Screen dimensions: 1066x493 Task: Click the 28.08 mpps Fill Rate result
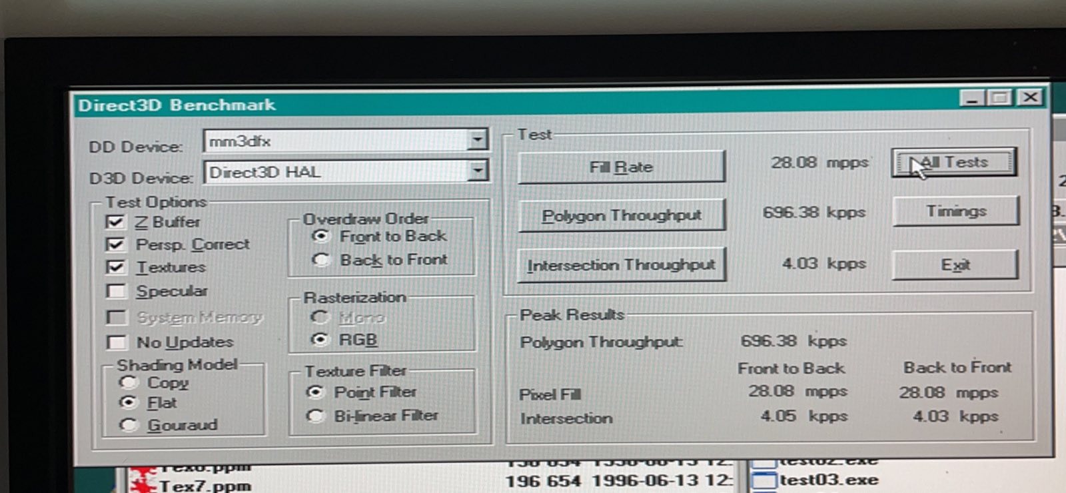click(820, 163)
